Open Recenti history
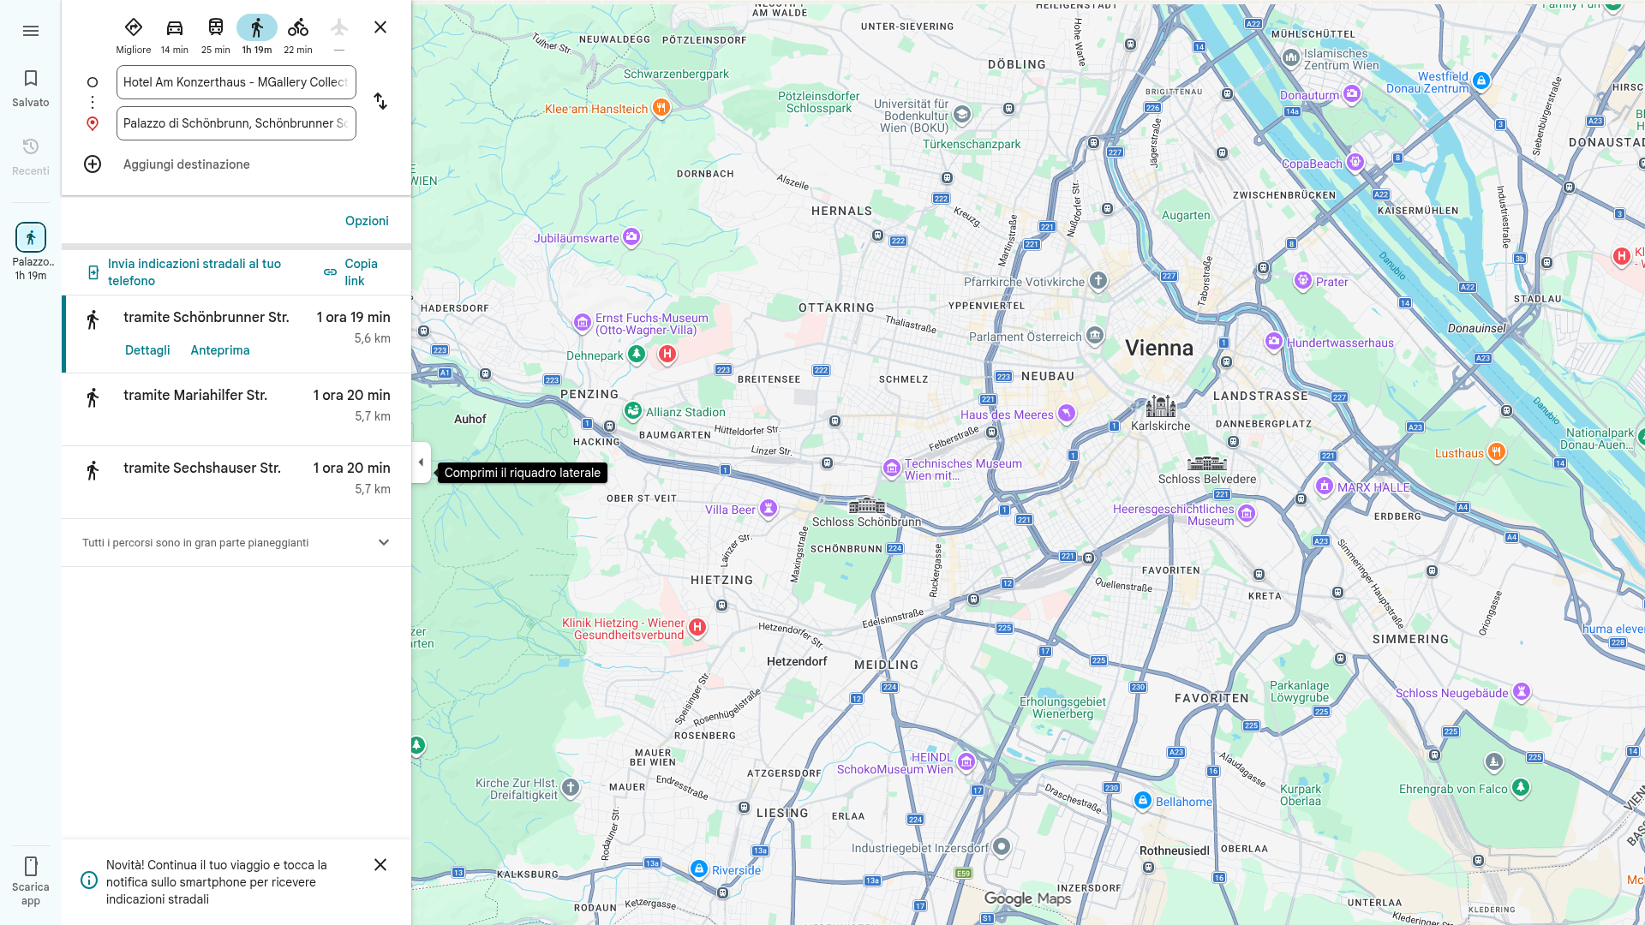The image size is (1645, 925). coord(31,157)
